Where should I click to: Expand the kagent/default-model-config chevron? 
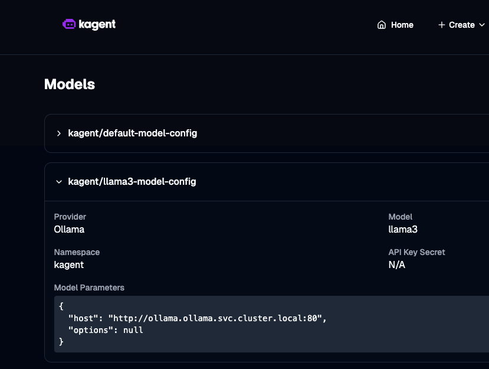tap(59, 133)
